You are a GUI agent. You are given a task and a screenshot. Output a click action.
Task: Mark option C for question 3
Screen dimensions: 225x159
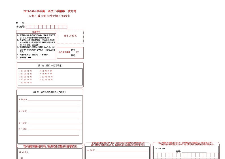coord(28,77)
